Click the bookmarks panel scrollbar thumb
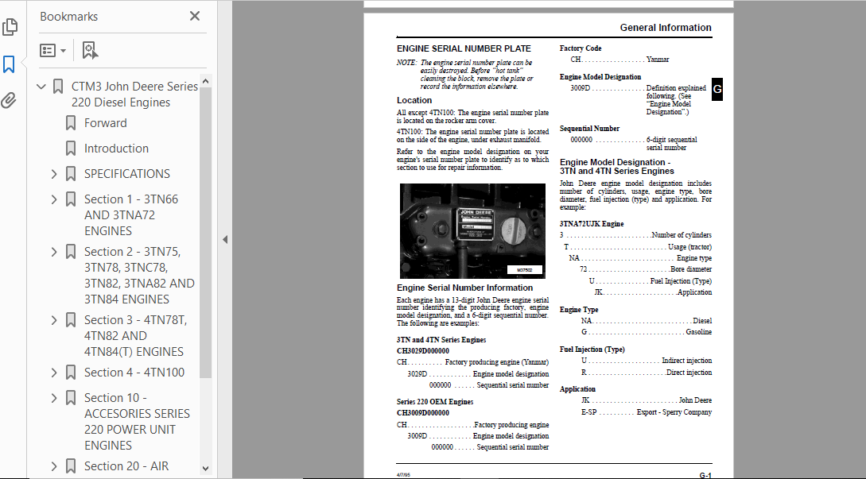The image size is (866, 479). pos(205,233)
